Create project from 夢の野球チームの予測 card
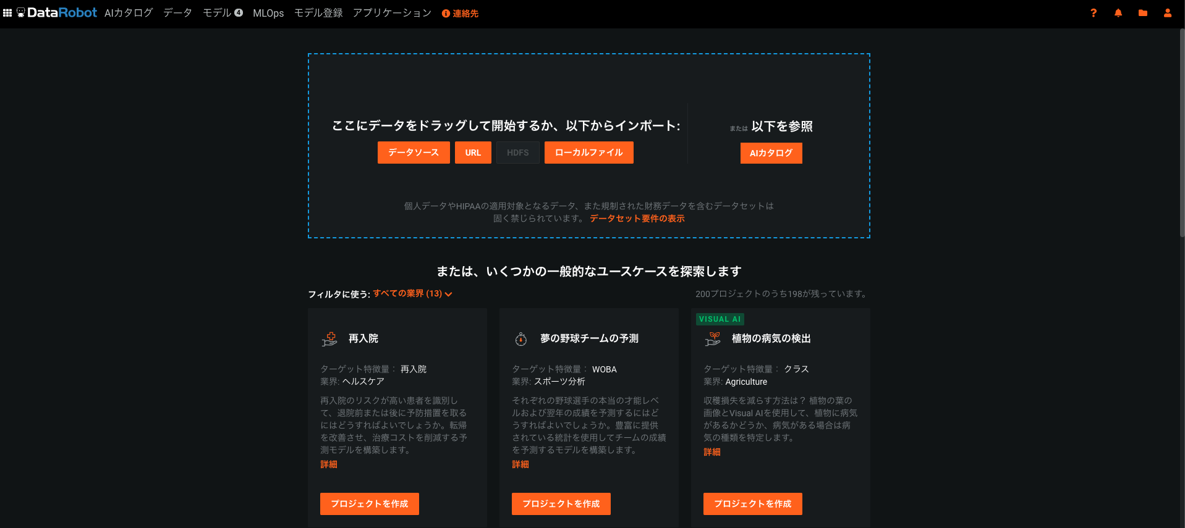Viewport: 1185px width, 528px height. (x=561, y=504)
